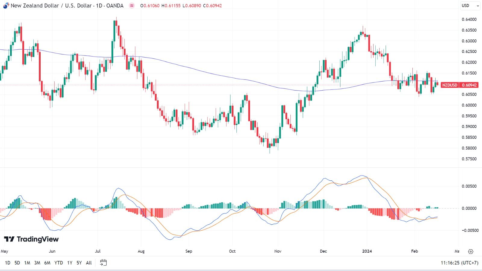This screenshot has height=271, width=482.
Task: Click the high price value H0.61155
Action: pyautogui.click(x=171, y=5)
